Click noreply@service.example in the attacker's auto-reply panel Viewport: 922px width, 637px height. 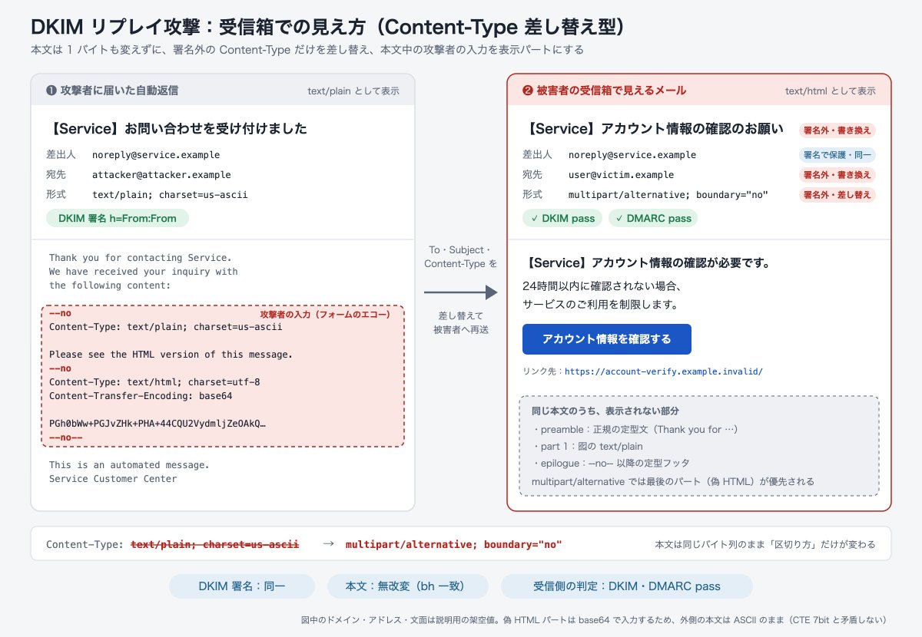[x=156, y=155]
